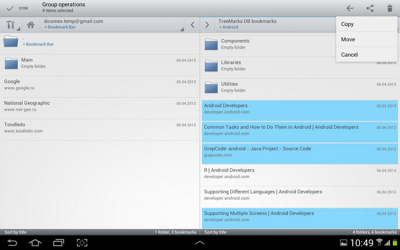Select Supporting Different Languages bookmark

[299, 196]
